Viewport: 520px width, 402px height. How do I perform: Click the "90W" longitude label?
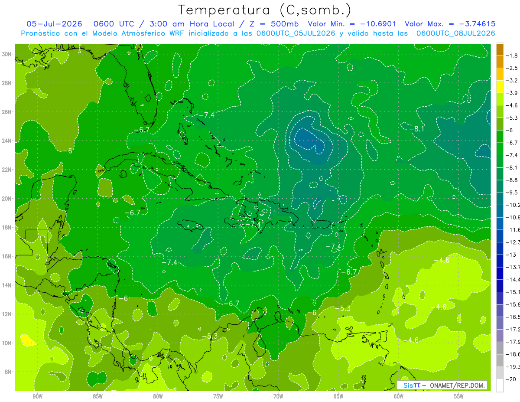[x=37, y=397]
